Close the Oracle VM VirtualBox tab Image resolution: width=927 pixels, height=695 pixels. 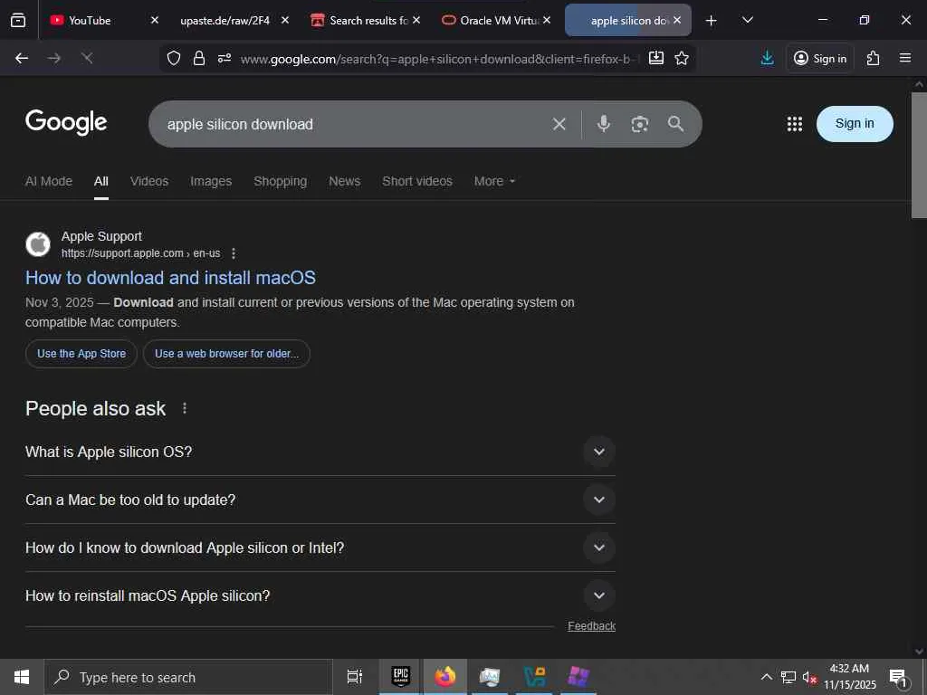[547, 20]
